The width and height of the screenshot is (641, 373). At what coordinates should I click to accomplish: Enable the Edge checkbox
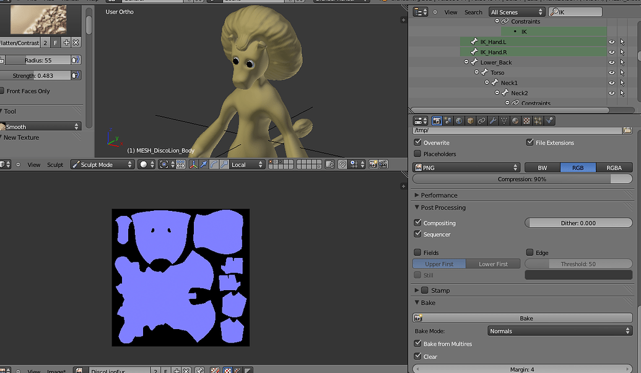(x=530, y=252)
